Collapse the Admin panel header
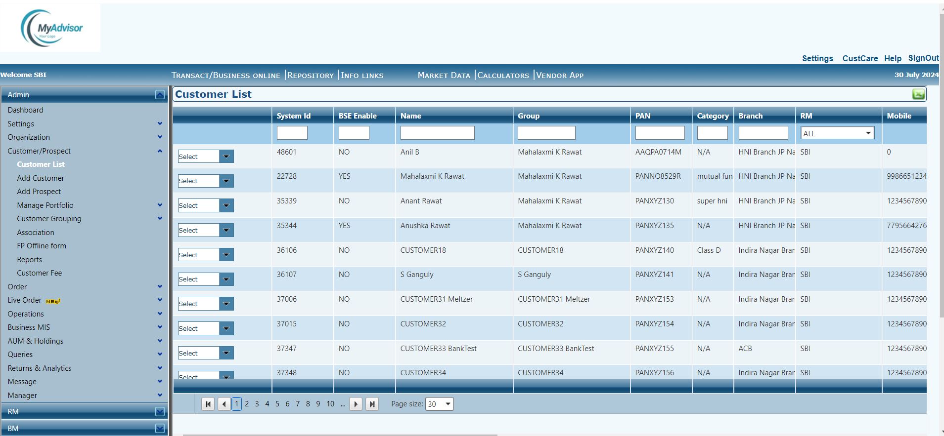The height and width of the screenshot is (436, 944). click(160, 95)
